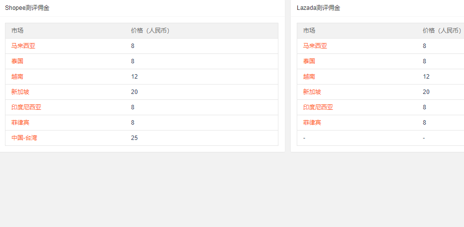The image size is (464, 227).
Task: Open 印度尼西亚 link in Lazada table
Action: click(318, 107)
